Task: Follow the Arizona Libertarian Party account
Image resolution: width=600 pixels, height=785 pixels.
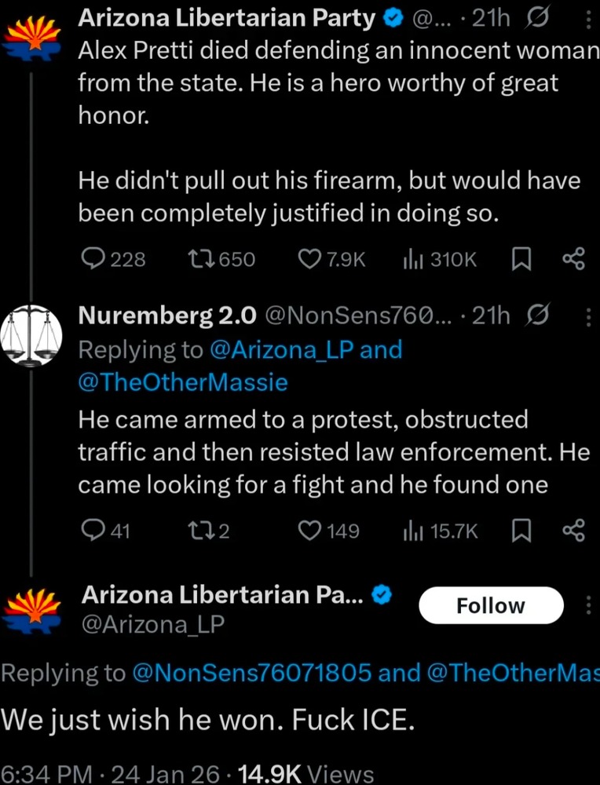Action: tap(491, 606)
